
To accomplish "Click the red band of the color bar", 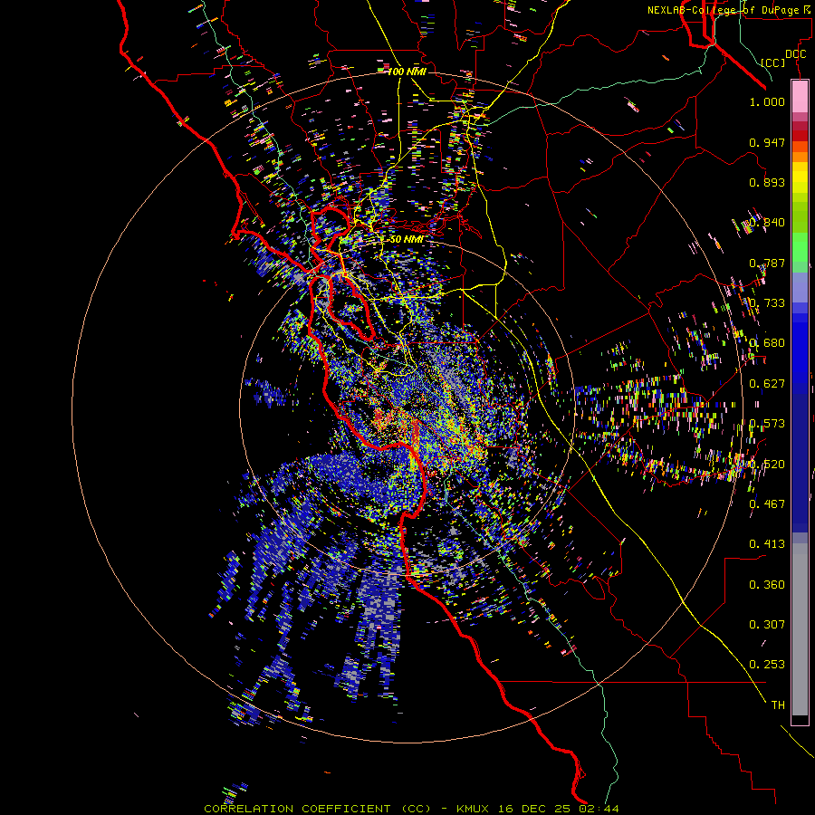I will tap(800, 135).
